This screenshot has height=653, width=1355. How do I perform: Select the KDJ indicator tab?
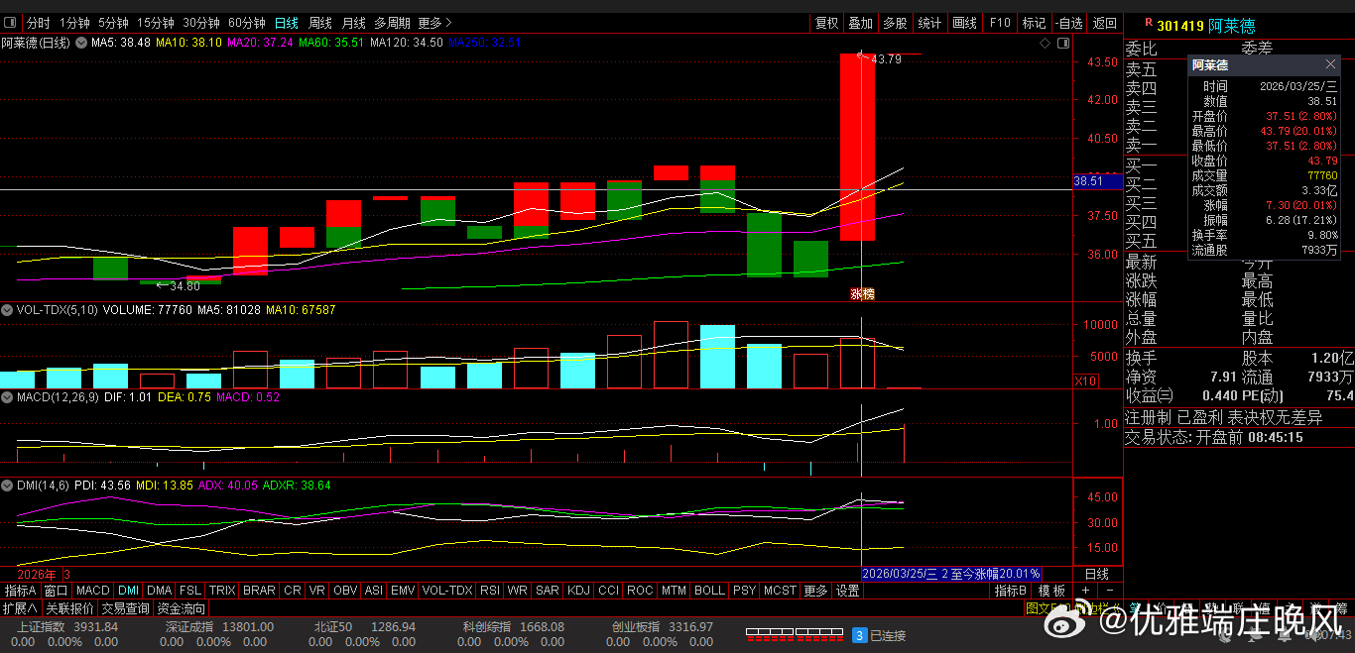[x=578, y=591]
